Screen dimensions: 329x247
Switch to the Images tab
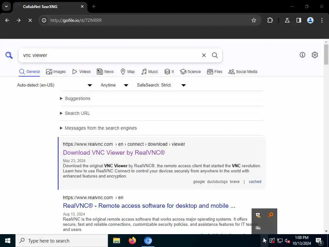click(x=56, y=72)
